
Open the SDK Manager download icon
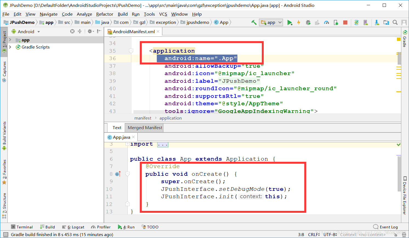(377, 22)
